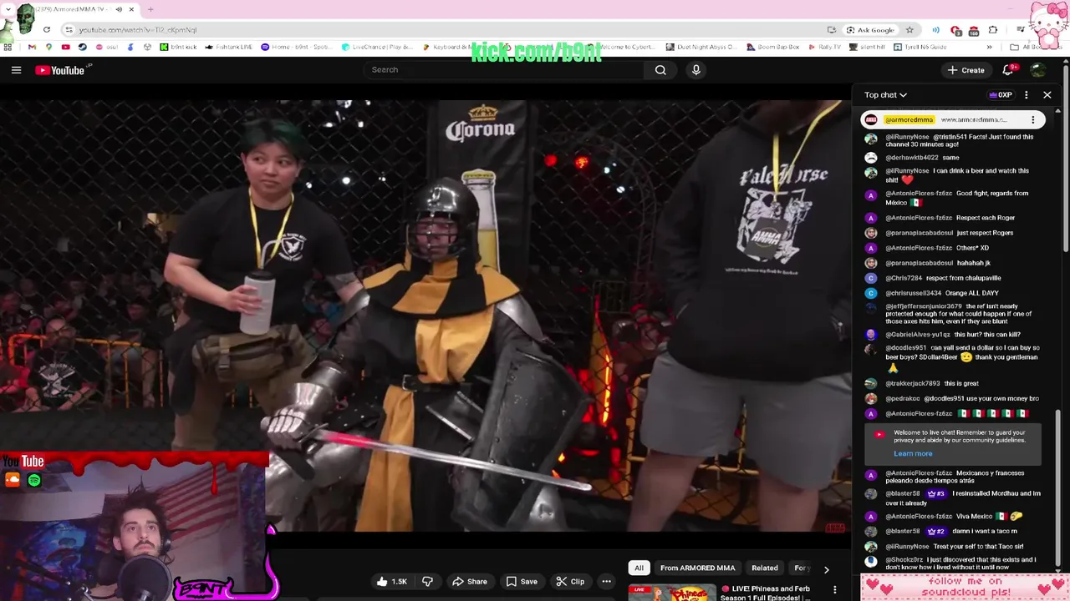View the 0XP points button in chat
1070x601 pixels.
(x=1001, y=95)
